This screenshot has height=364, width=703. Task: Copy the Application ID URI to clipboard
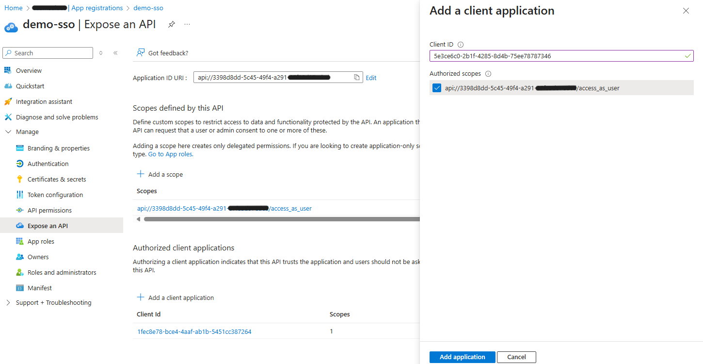click(x=356, y=77)
